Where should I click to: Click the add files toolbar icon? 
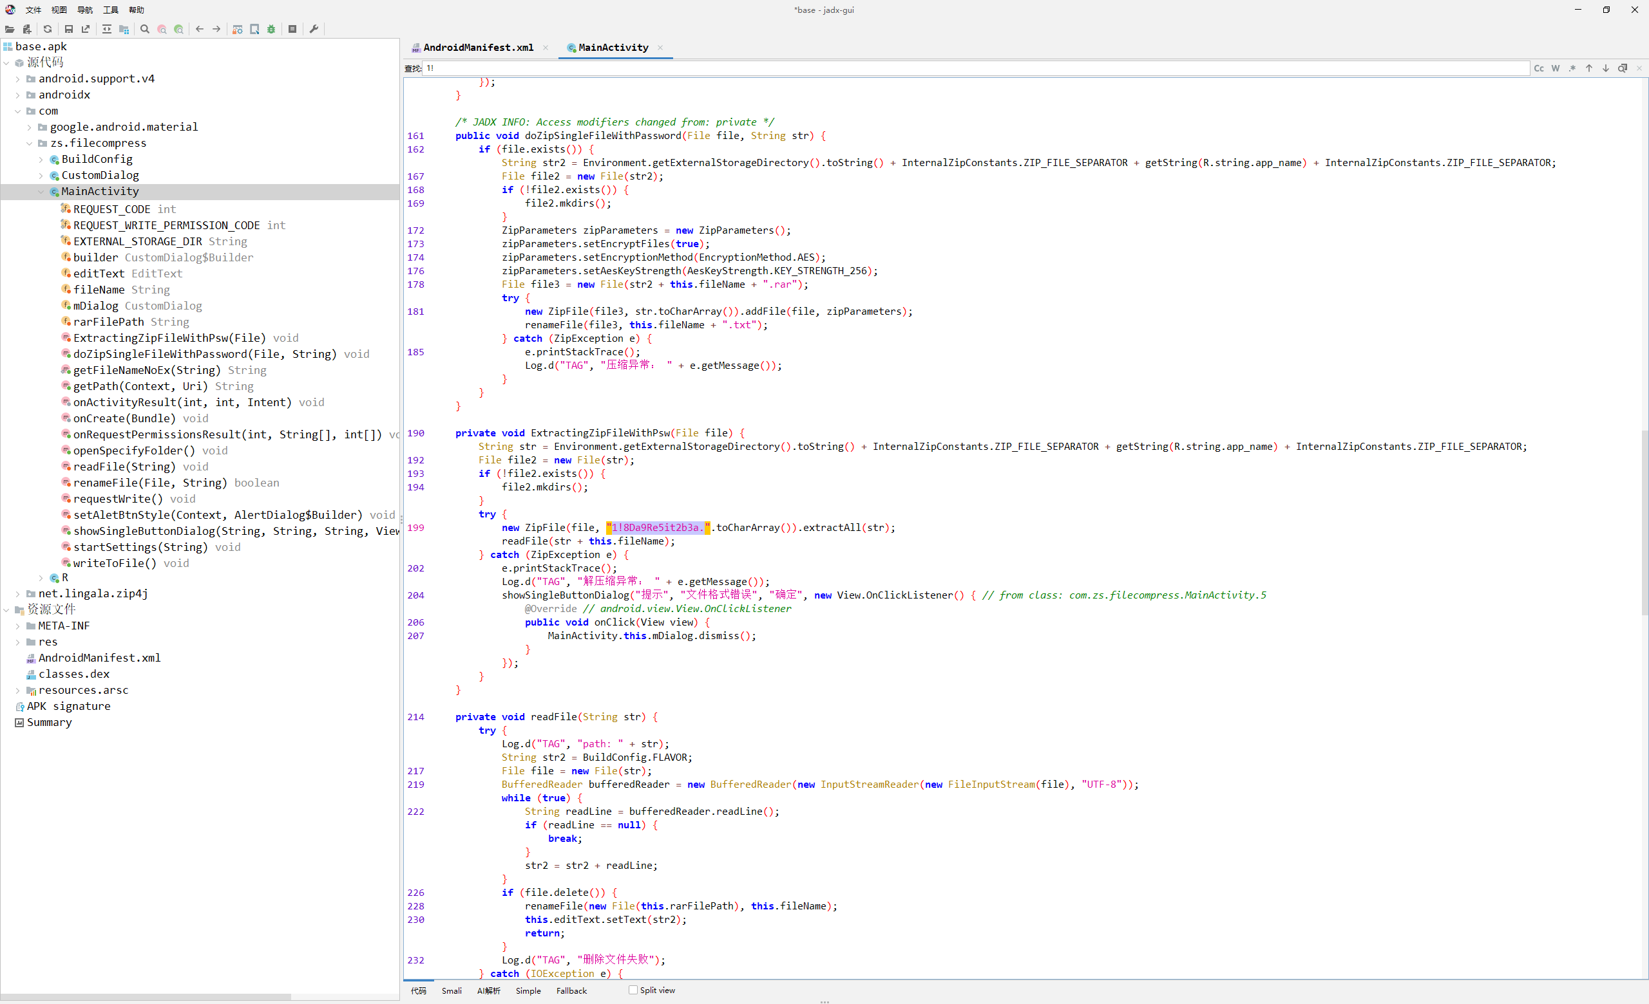click(x=27, y=30)
